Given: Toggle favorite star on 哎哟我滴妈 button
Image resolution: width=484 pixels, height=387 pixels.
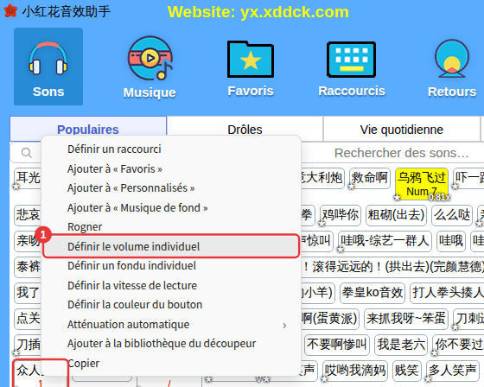Looking at the screenshot, I should [324, 379].
